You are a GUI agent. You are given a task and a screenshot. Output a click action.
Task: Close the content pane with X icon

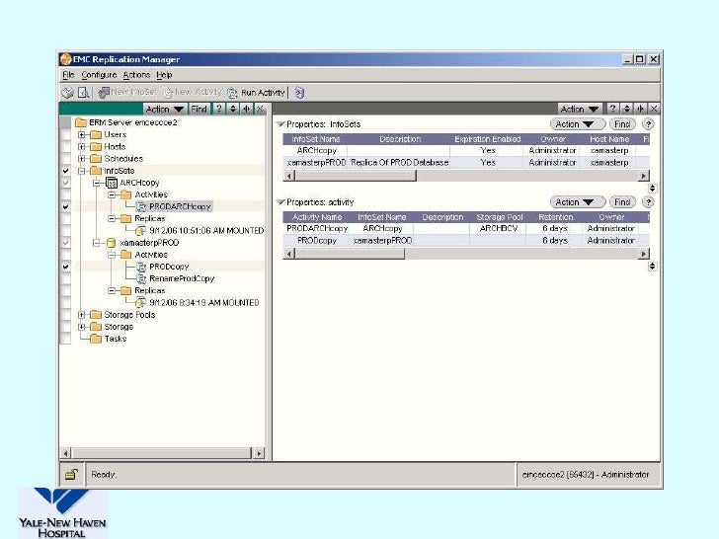point(654,109)
